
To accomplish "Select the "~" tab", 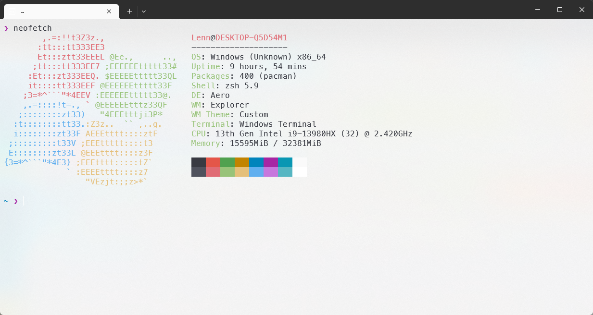I will (58, 11).
